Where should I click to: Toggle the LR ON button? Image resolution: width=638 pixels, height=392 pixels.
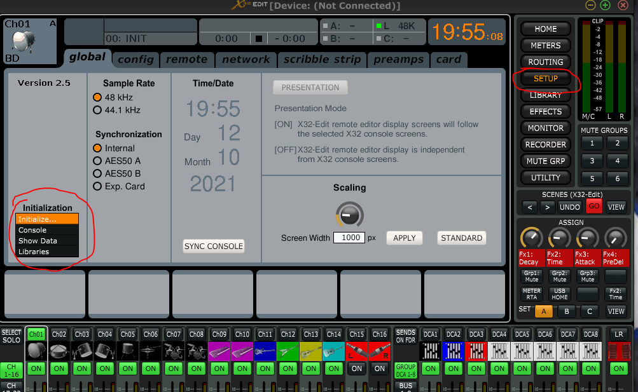point(619,368)
